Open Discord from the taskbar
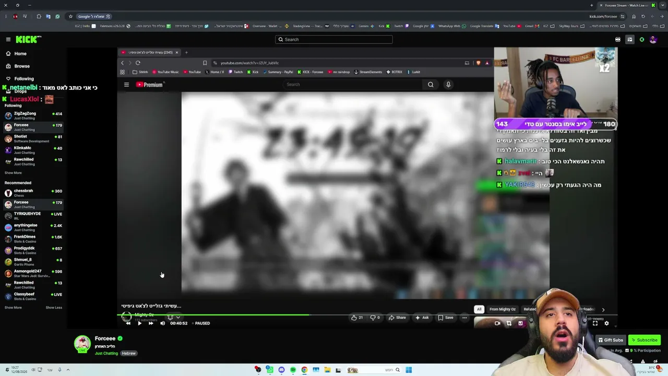This screenshot has width=668, height=376. (281, 370)
